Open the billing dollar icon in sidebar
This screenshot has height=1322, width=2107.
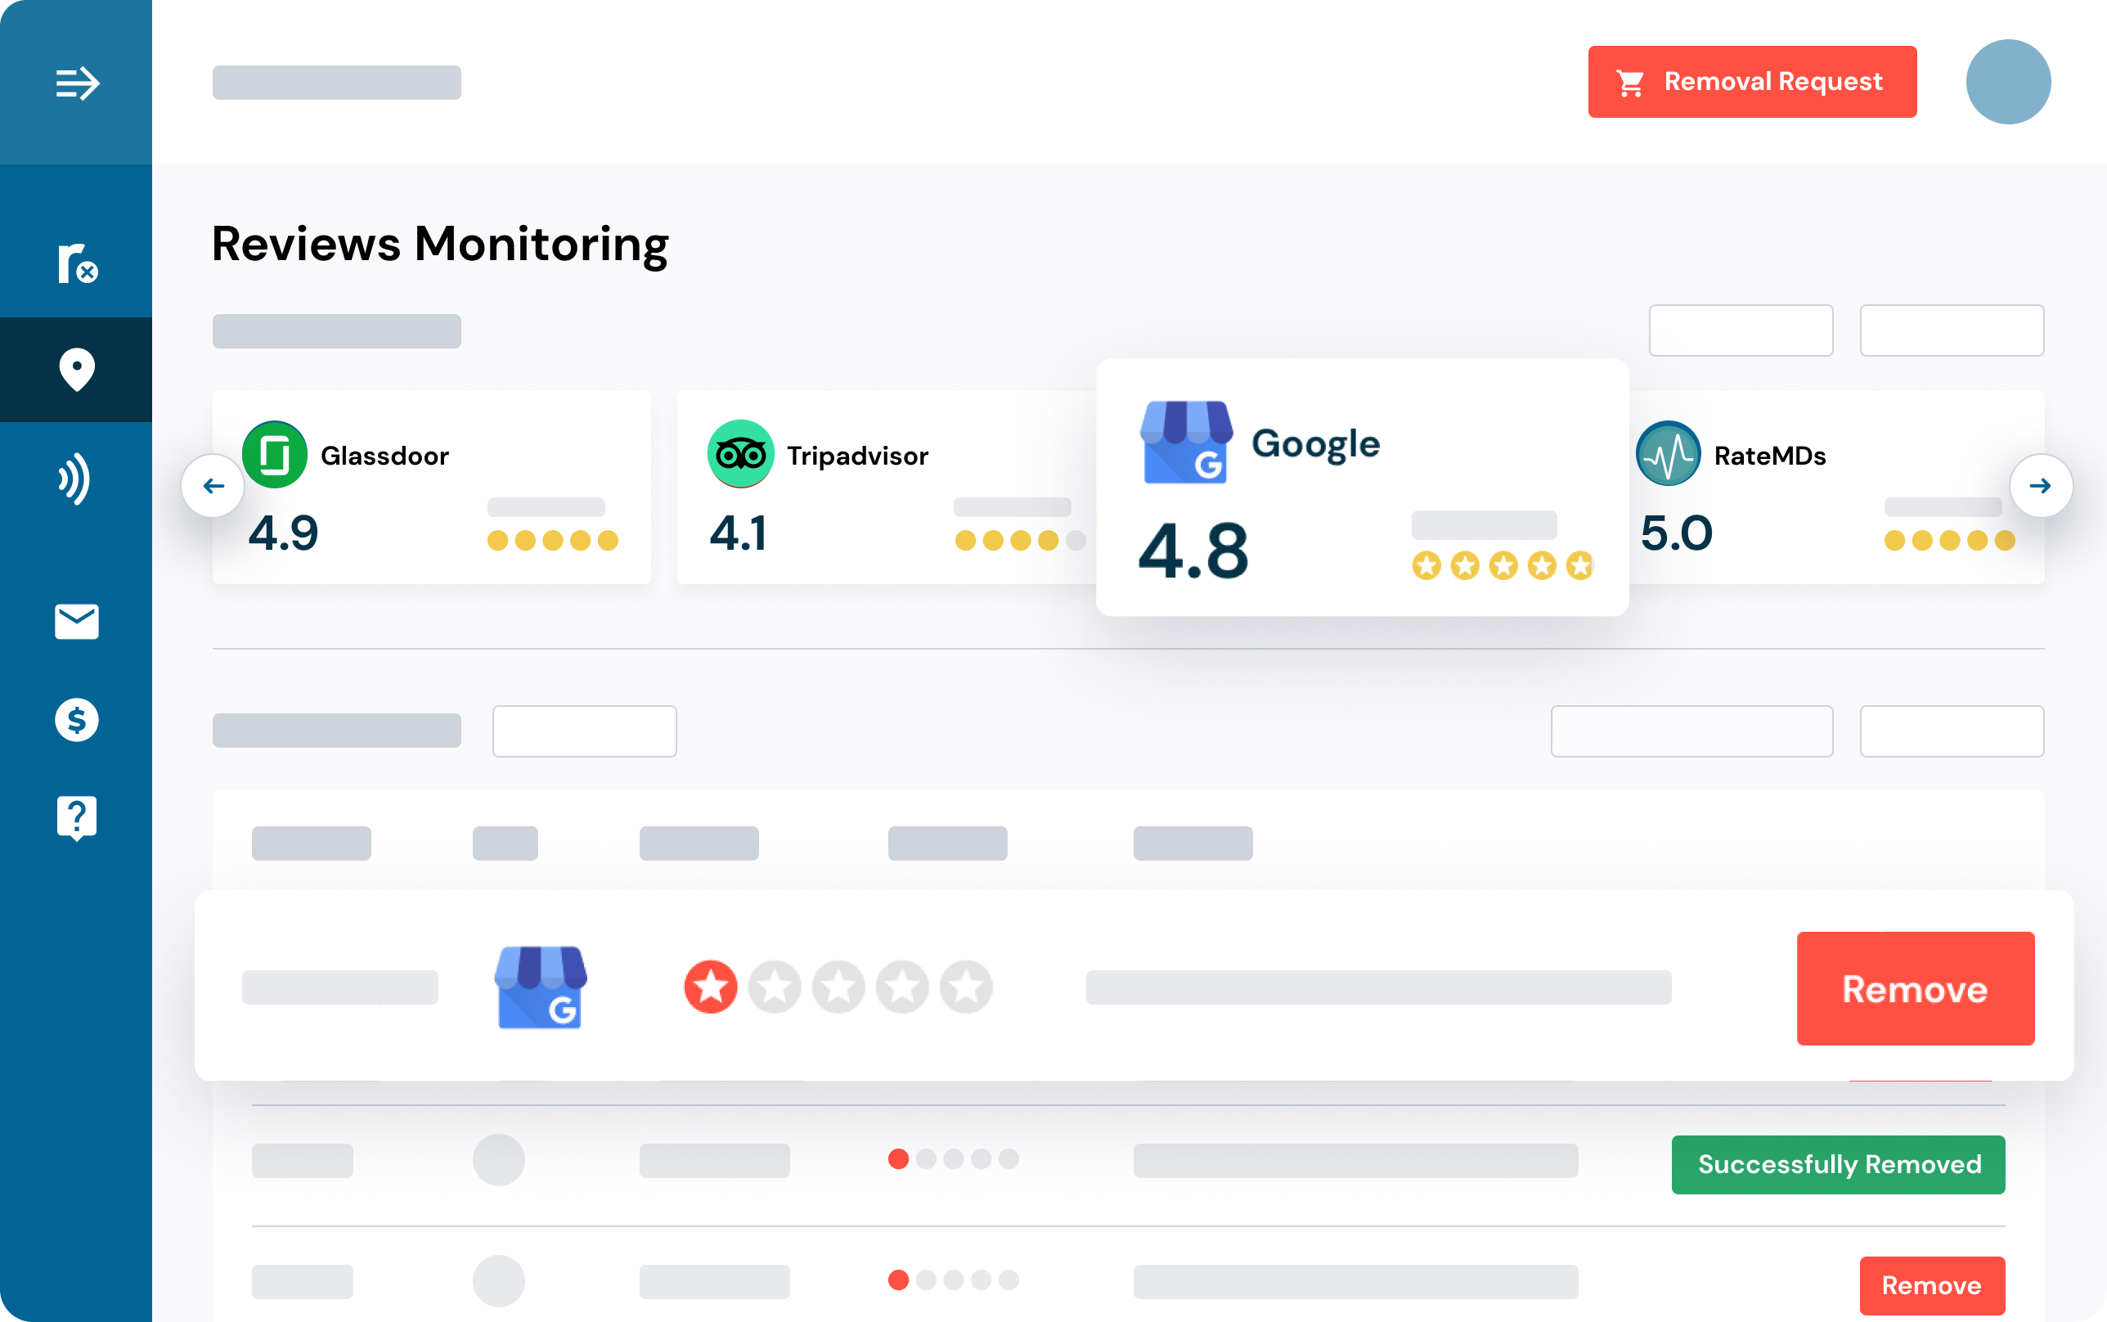point(76,720)
